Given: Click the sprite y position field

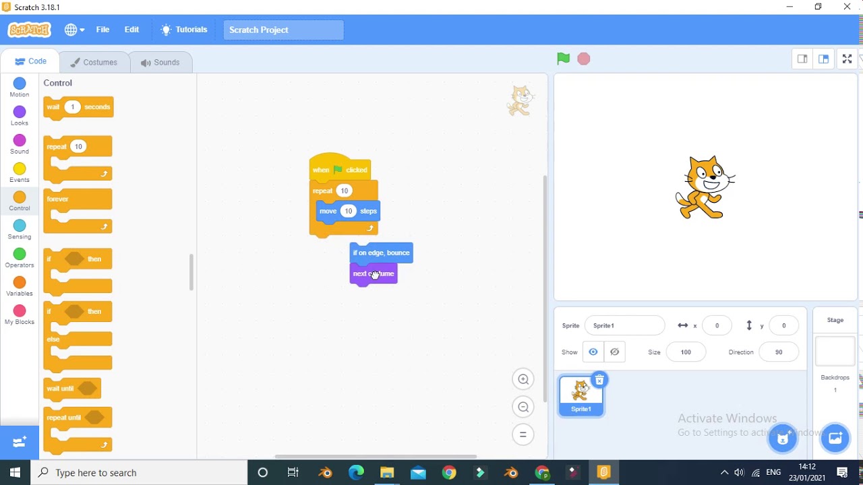Looking at the screenshot, I should [x=783, y=325].
